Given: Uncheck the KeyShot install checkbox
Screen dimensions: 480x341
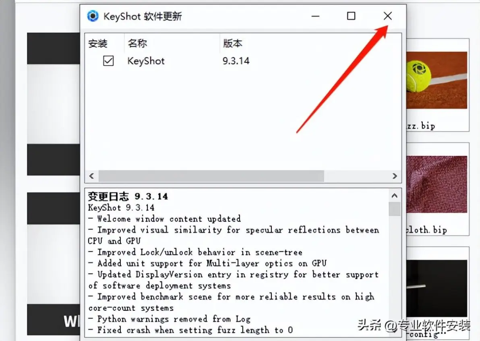Looking at the screenshot, I should (108, 61).
